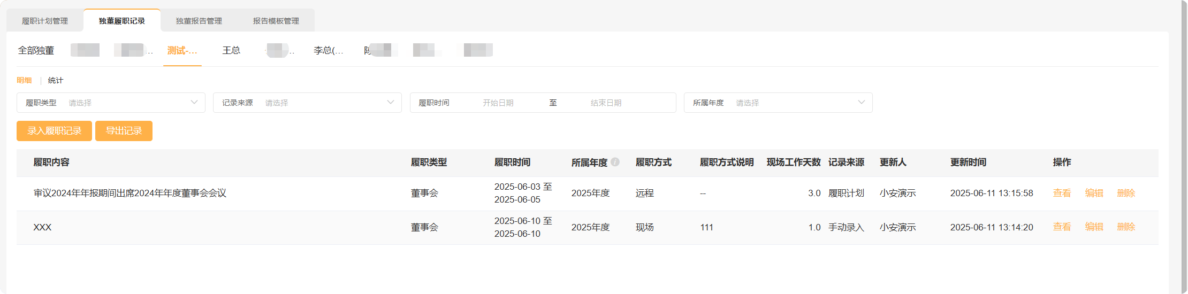Click the 3.0 work days value
1188x294 pixels.
tap(814, 193)
